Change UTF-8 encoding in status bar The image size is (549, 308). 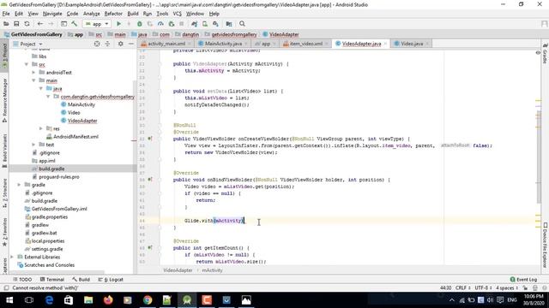(x=484, y=288)
